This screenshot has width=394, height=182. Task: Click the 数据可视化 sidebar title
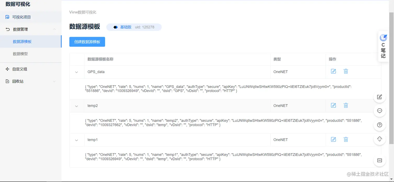pyautogui.click(x=18, y=4)
